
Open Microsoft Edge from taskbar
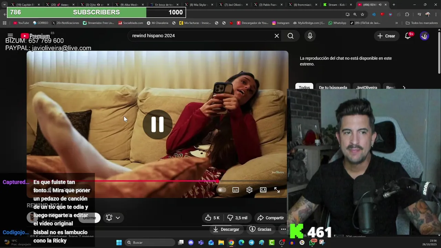coord(241,242)
